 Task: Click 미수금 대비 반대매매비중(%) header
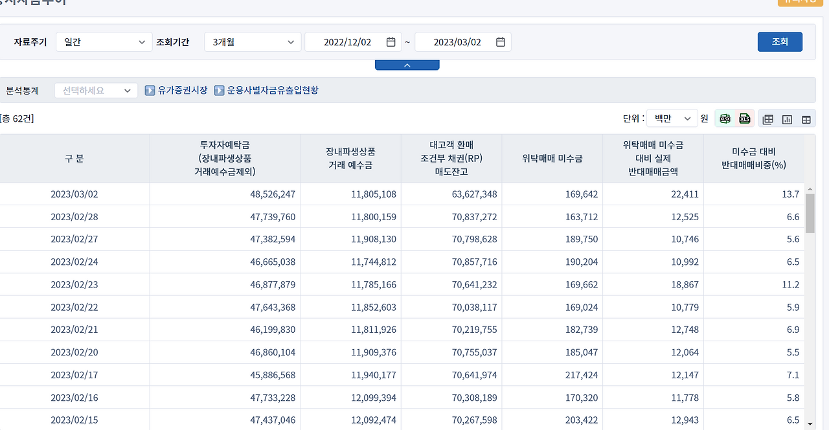[754, 159]
